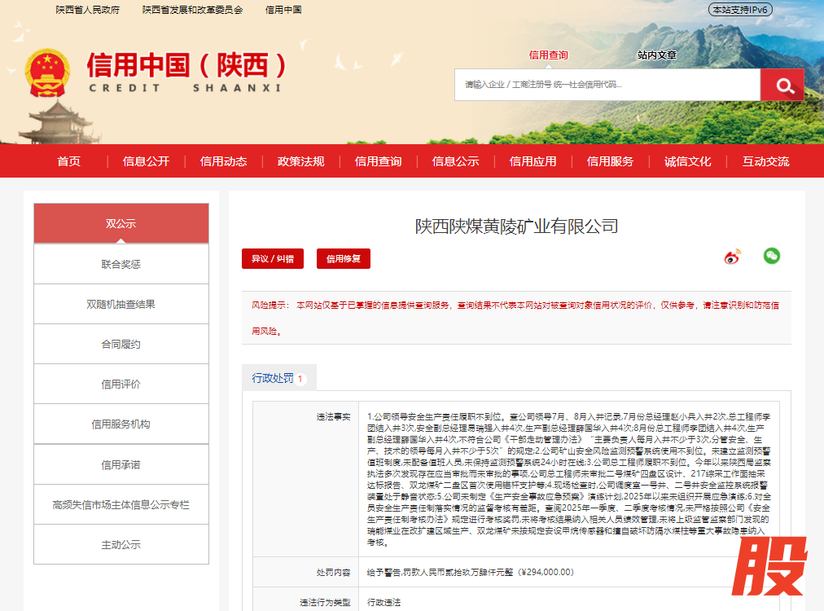Open the 行政处罚 tab
824x611 pixels.
(x=278, y=378)
